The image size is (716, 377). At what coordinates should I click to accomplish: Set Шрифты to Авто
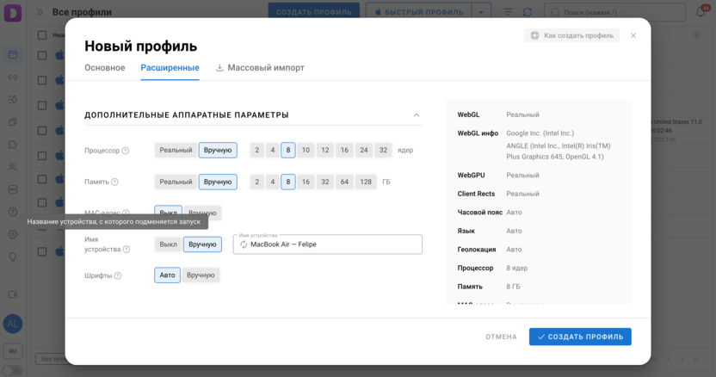point(167,275)
